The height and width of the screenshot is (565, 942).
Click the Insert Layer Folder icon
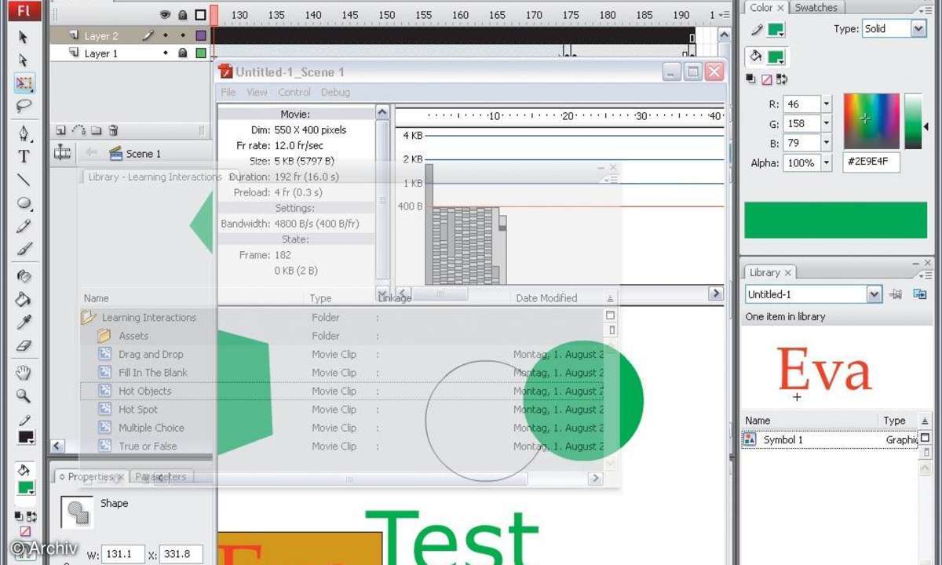click(96, 130)
